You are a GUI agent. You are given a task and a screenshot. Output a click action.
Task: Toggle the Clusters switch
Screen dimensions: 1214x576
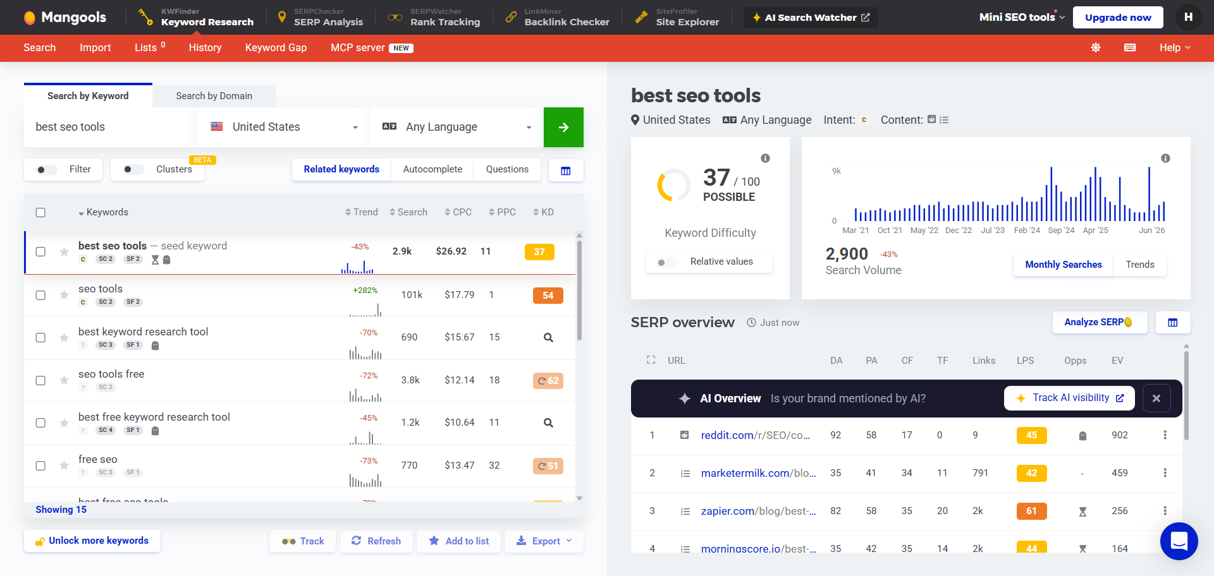coord(133,170)
